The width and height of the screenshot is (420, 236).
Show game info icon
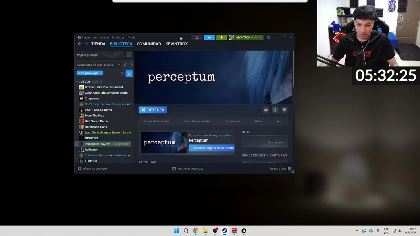[x=275, y=110]
